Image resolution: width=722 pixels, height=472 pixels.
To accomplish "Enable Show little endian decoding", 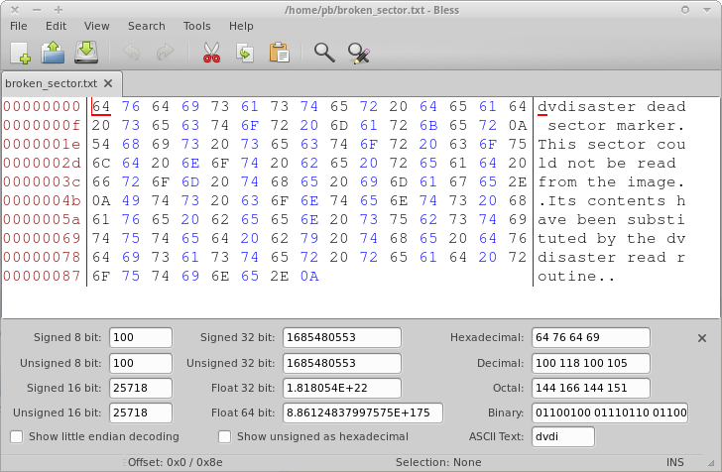I will coord(17,436).
